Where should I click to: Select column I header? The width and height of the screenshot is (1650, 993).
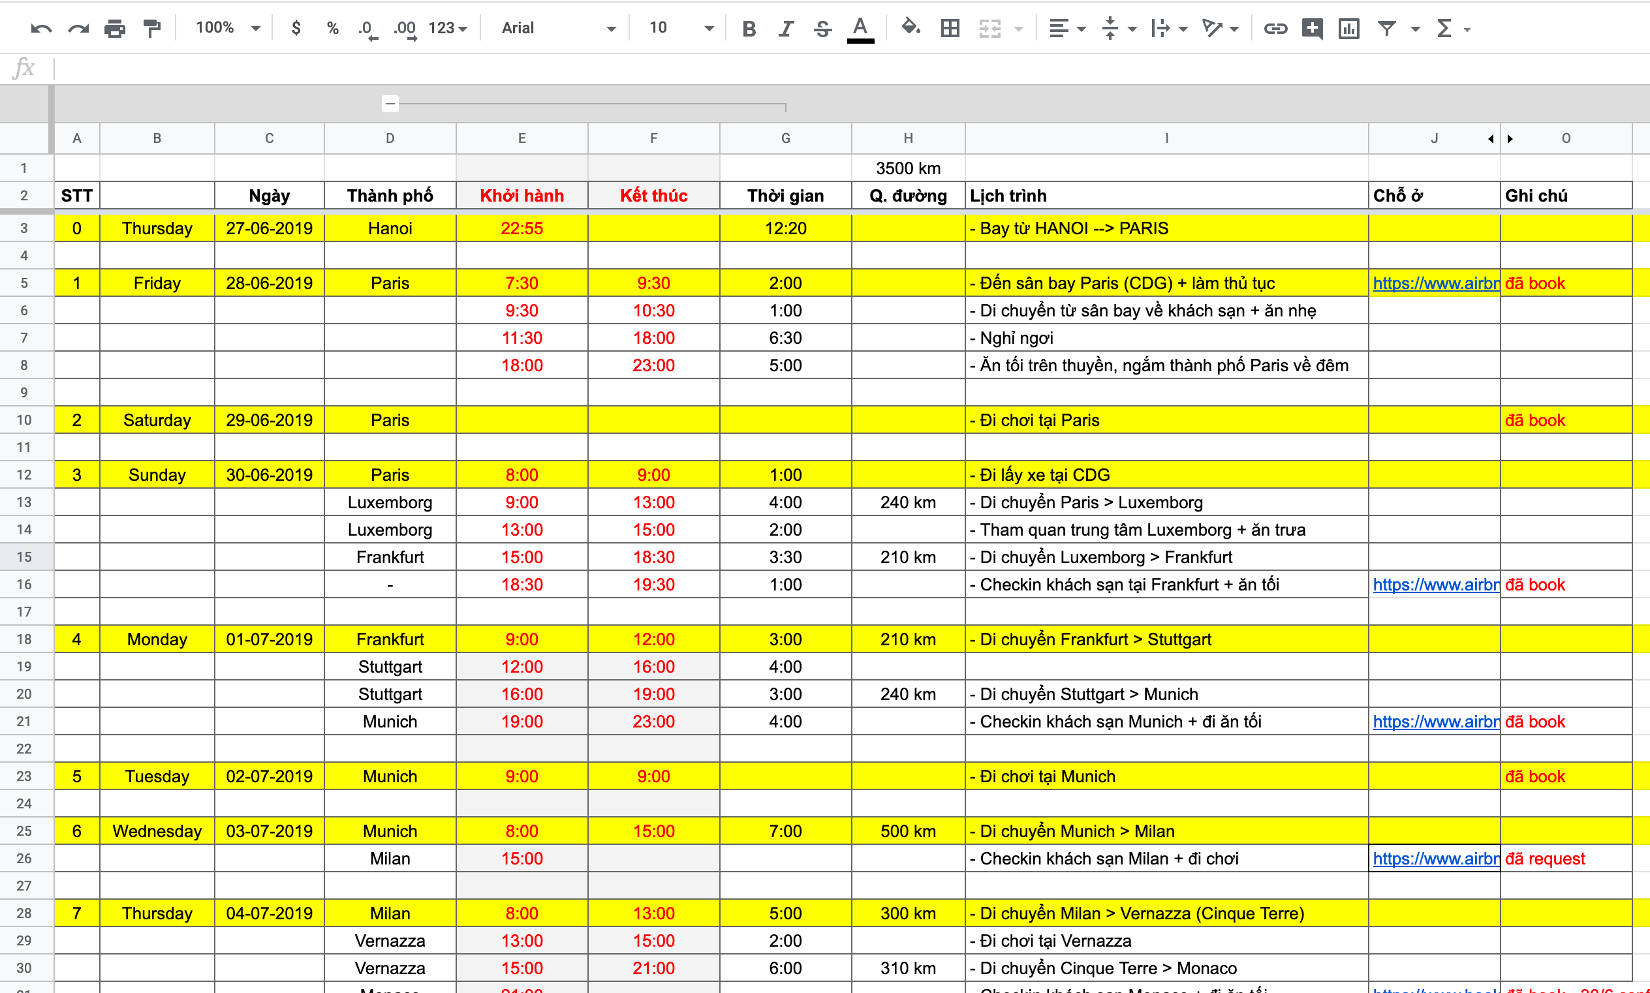(x=1166, y=138)
